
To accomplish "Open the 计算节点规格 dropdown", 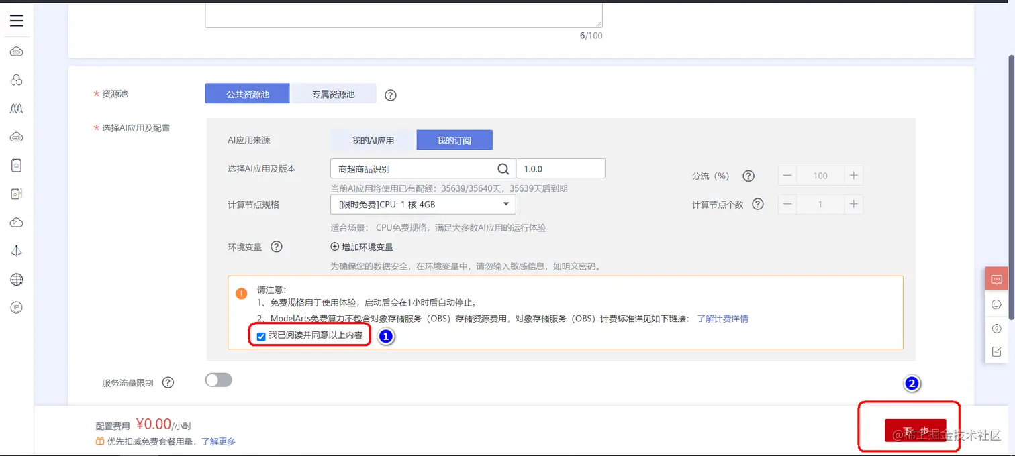I will pos(423,204).
